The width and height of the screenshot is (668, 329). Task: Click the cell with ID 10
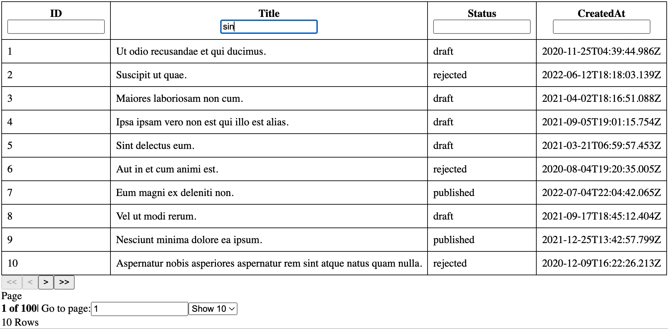tap(13, 263)
